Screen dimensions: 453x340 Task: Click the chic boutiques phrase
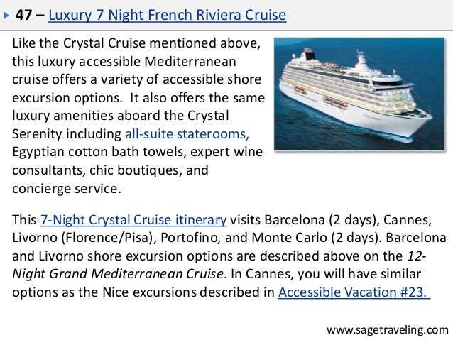(x=136, y=170)
